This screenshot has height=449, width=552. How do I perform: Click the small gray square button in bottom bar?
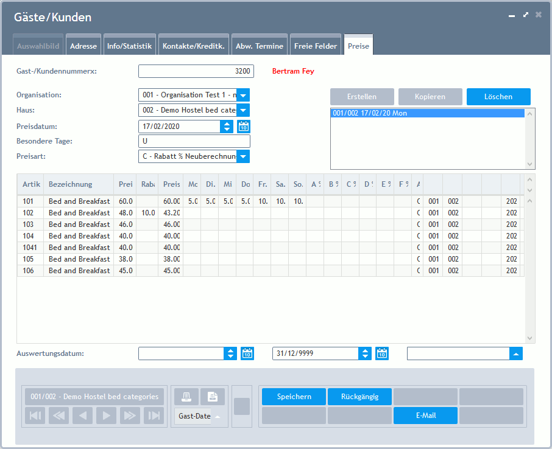(242, 406)
